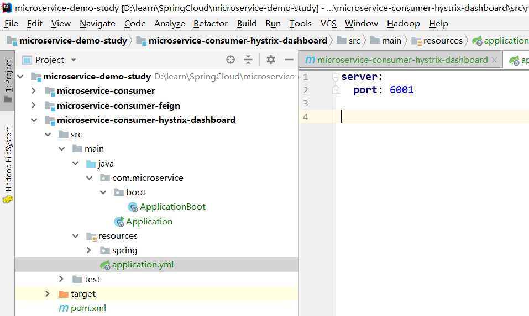
Task: Click the orange target folder icon
Action: pos(64,294)
